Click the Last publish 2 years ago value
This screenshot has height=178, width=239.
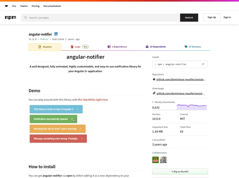(159, 144)
